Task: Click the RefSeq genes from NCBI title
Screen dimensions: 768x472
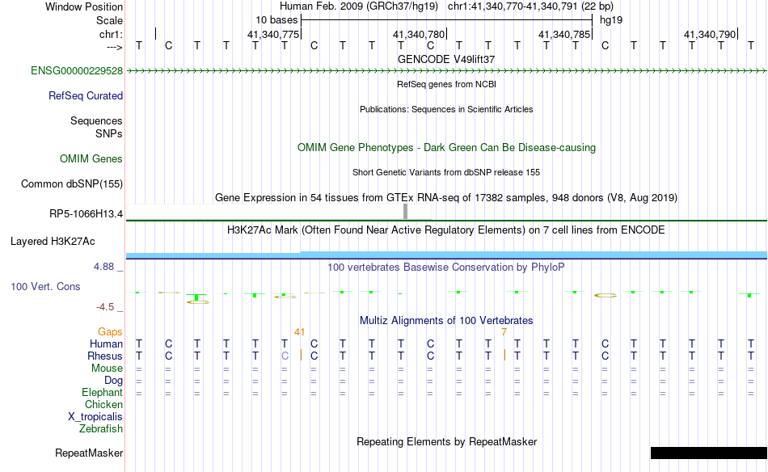Action: coord(446,84)
